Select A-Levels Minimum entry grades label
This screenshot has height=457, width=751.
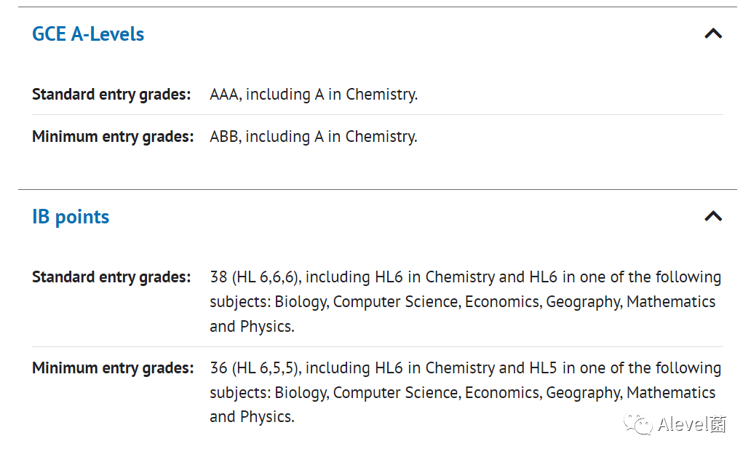(113, 137)
